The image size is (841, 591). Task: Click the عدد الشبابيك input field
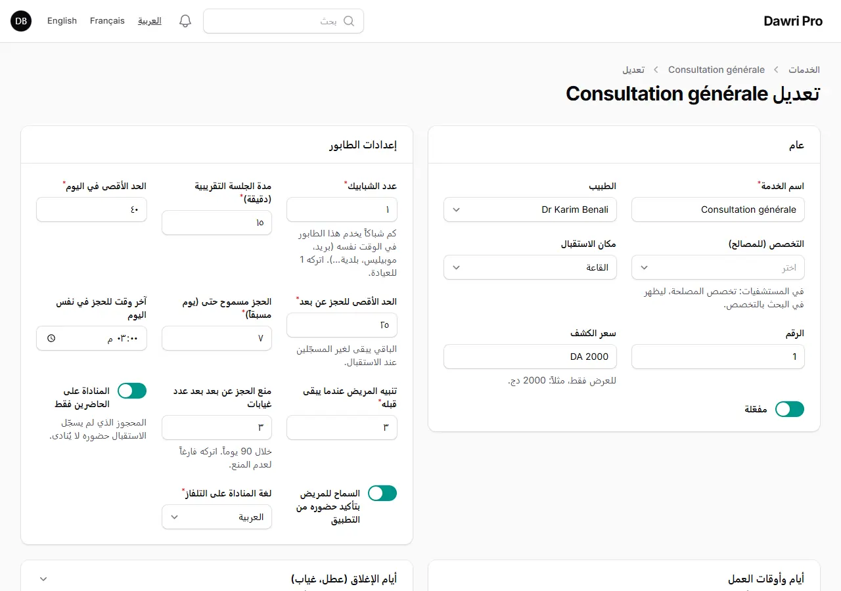[x=342, y=209]
